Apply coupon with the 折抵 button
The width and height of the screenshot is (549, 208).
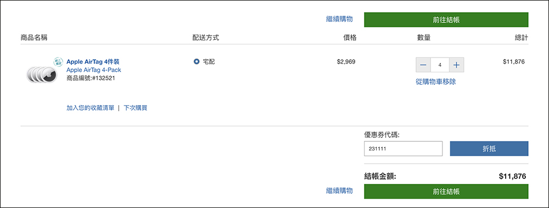[489, 149]
